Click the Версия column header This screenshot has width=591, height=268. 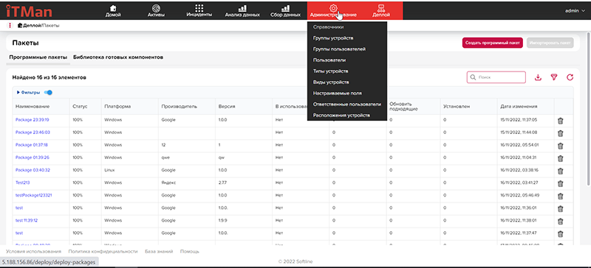pyautogui.click(x=227, y=106)
